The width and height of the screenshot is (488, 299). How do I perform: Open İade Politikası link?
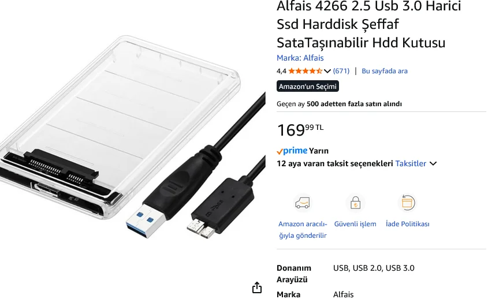[407, 224]
